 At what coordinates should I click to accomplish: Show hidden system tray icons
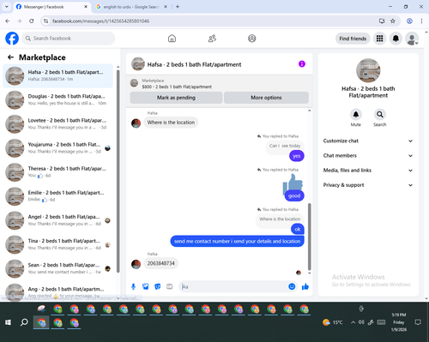pos(353,322)
